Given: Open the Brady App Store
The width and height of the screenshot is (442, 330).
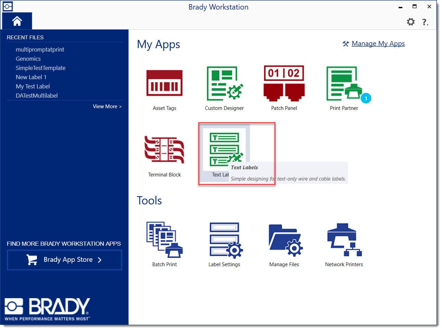Looking at the screenshot, I should (64, 260).
